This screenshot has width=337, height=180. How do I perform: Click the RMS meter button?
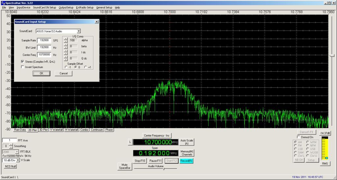click(x=325, y=164)
